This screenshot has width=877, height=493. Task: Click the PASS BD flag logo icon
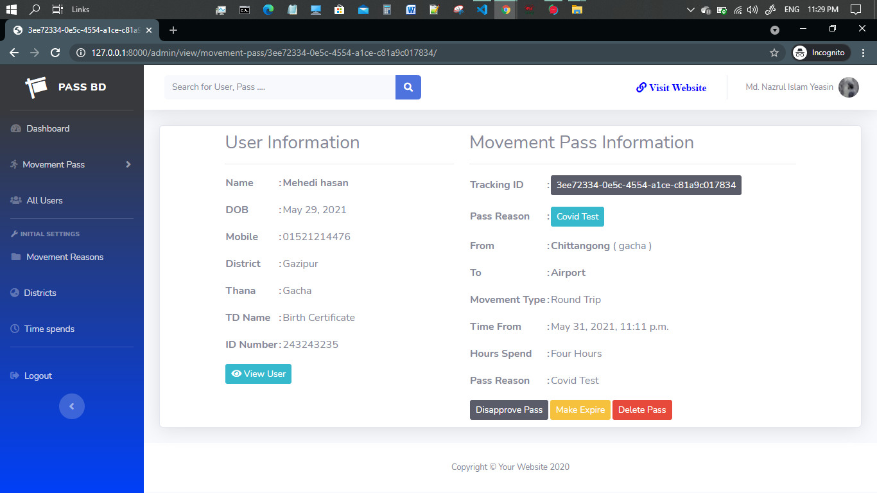pyautogui.click(x=37, y=87)
